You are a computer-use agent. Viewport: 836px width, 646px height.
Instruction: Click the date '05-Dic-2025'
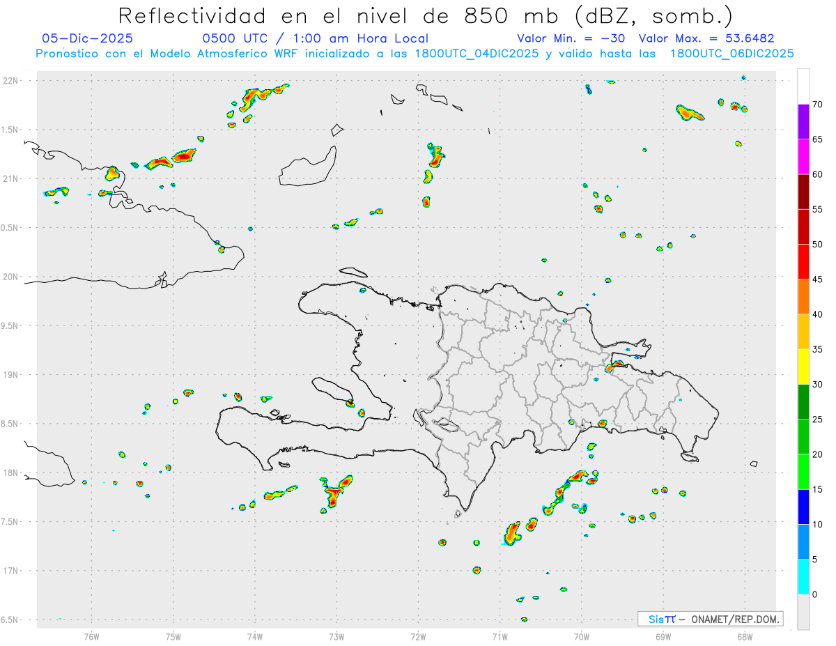pyautogui.click(x=87, y=38)
